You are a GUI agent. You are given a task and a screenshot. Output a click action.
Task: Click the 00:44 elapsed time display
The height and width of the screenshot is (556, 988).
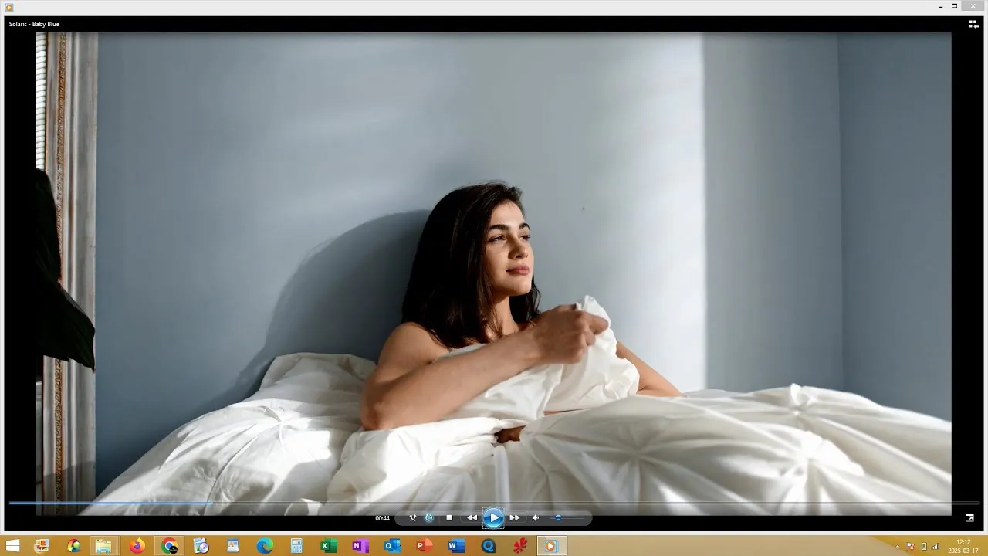coord(382,518)
